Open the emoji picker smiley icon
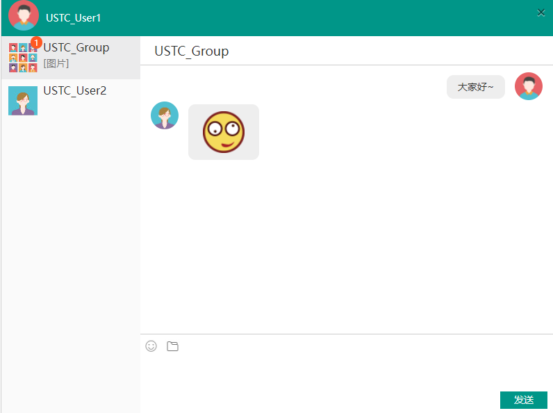 point(151,346)
